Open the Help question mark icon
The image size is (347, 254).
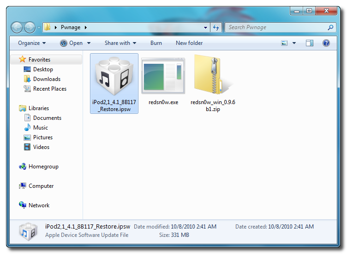(x=326, y=43)
